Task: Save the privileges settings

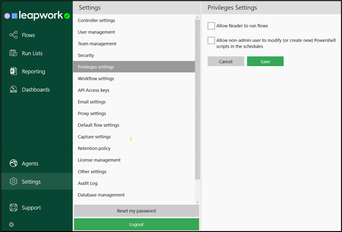Action: pyautogui.click(x=265, y=61)
